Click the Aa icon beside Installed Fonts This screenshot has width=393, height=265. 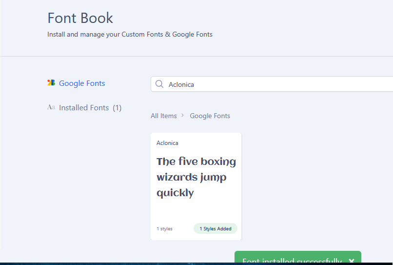(x=51, y=107)
